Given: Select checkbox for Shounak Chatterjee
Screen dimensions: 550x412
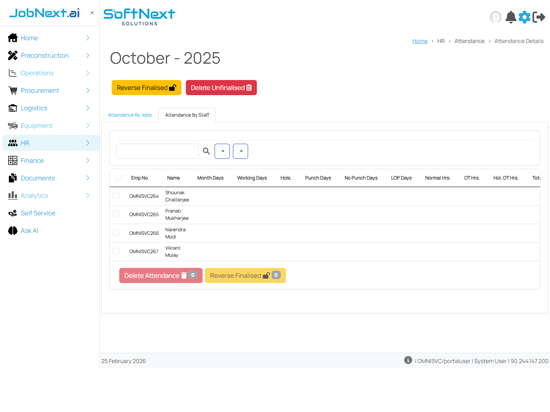Looking at the screenshot, I should click(116, 196).
